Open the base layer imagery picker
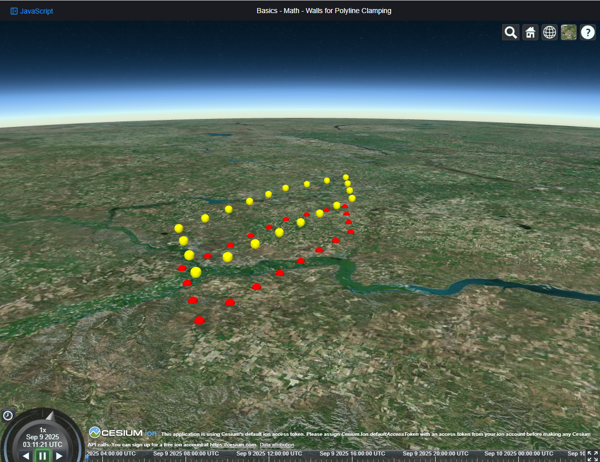This screenshot has height=462, width=600. [569, 33]
